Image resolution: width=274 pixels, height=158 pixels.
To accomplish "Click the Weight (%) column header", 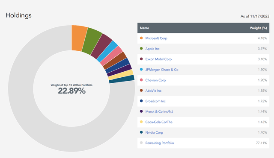I will tap(258, 28).
